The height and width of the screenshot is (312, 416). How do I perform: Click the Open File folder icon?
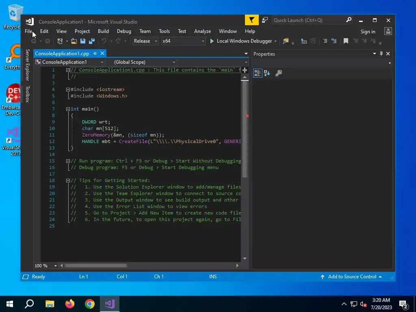[x=74, y=41]
